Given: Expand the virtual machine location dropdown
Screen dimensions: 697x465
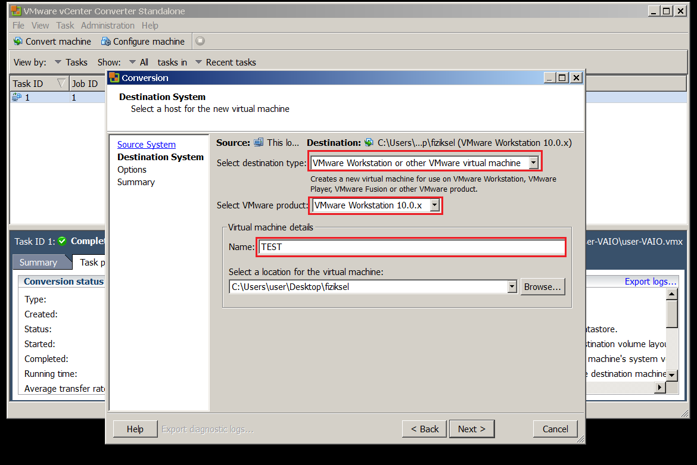Looking at the screenshot, I should pyautogui.click(x=512, y=286).
